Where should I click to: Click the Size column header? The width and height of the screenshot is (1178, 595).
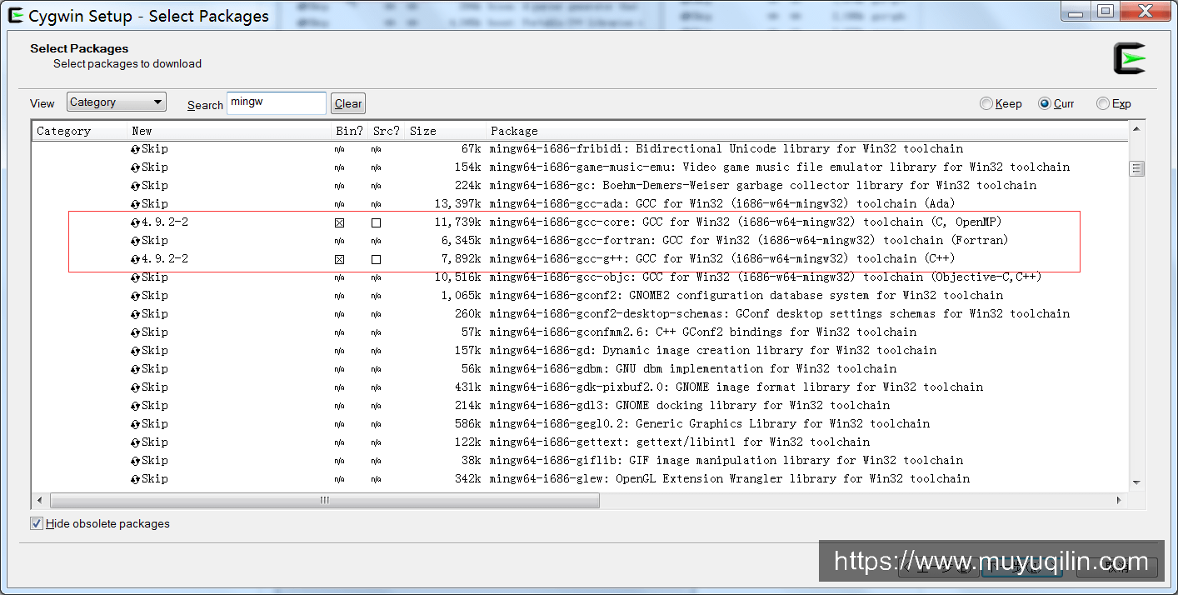446,131
